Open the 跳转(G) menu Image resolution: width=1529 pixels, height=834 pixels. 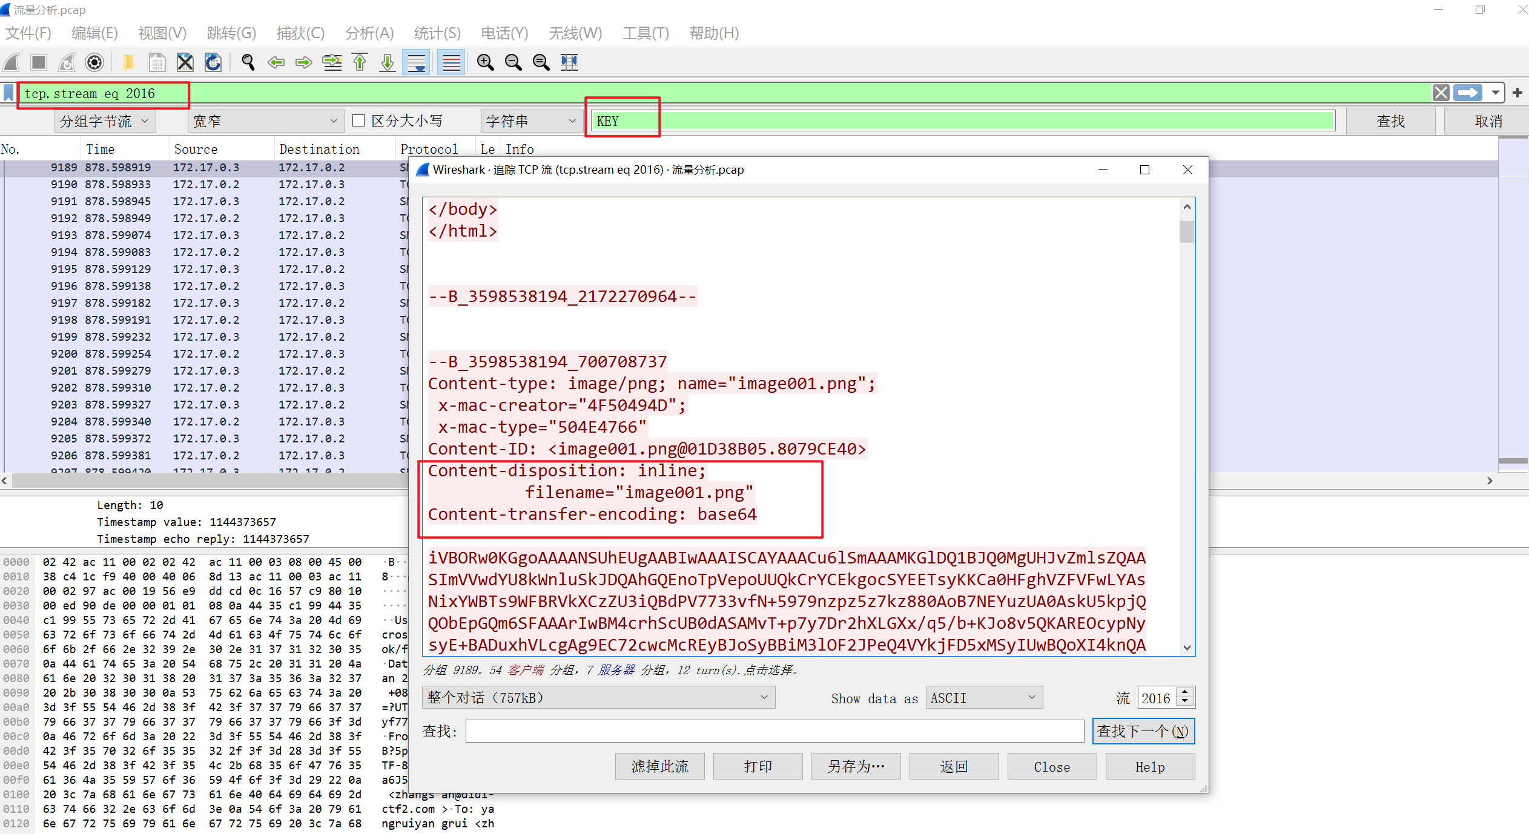coord(231,33)
